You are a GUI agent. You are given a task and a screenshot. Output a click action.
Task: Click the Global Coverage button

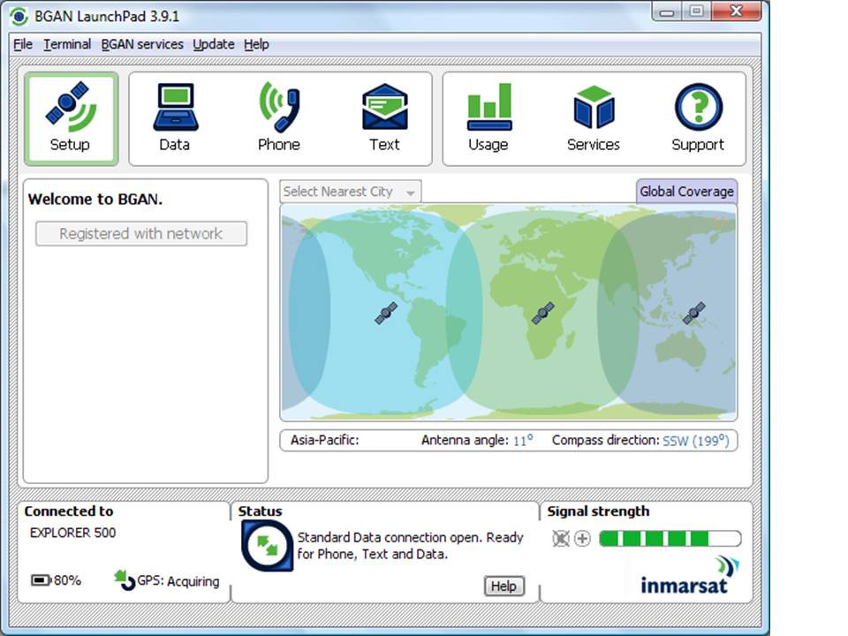(x=687, y=192)
